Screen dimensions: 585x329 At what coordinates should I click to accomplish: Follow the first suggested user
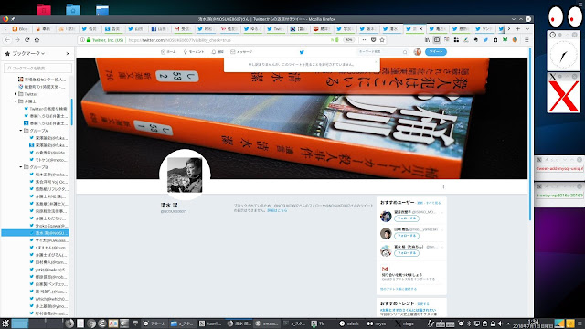[406, 218]
